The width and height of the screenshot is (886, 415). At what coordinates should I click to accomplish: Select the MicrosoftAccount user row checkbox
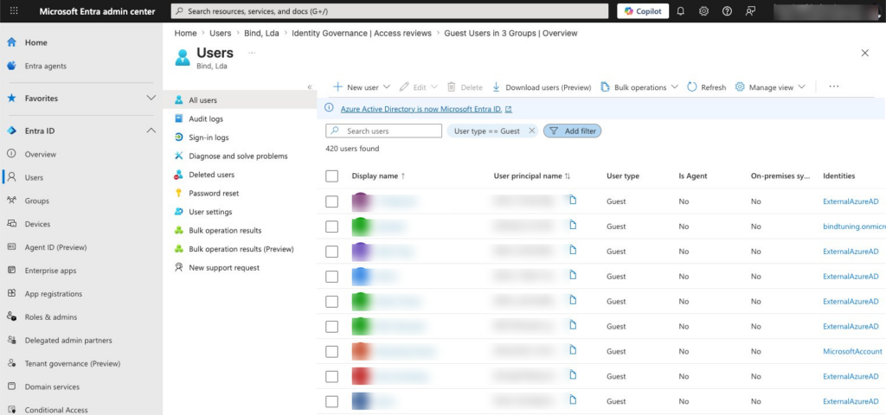click(x=332, y=352)
